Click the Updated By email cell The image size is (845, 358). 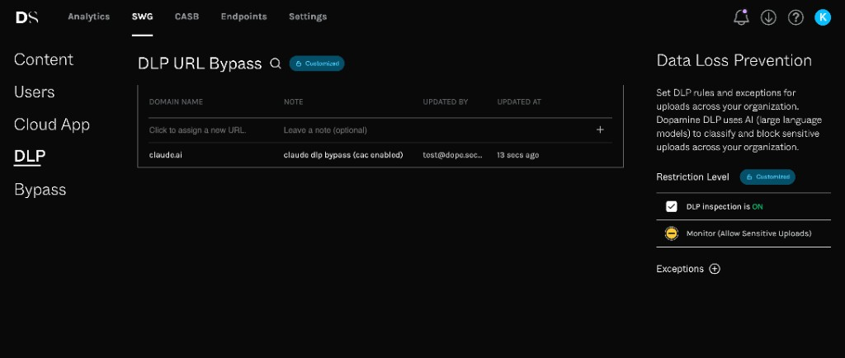453,155
